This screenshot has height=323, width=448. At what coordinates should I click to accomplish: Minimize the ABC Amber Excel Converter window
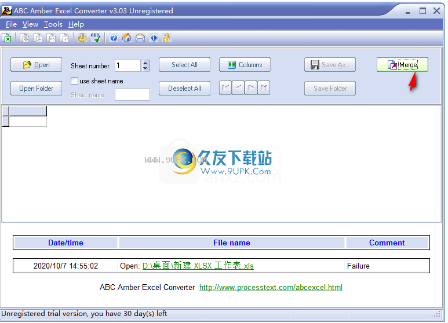tap(407, 12)
